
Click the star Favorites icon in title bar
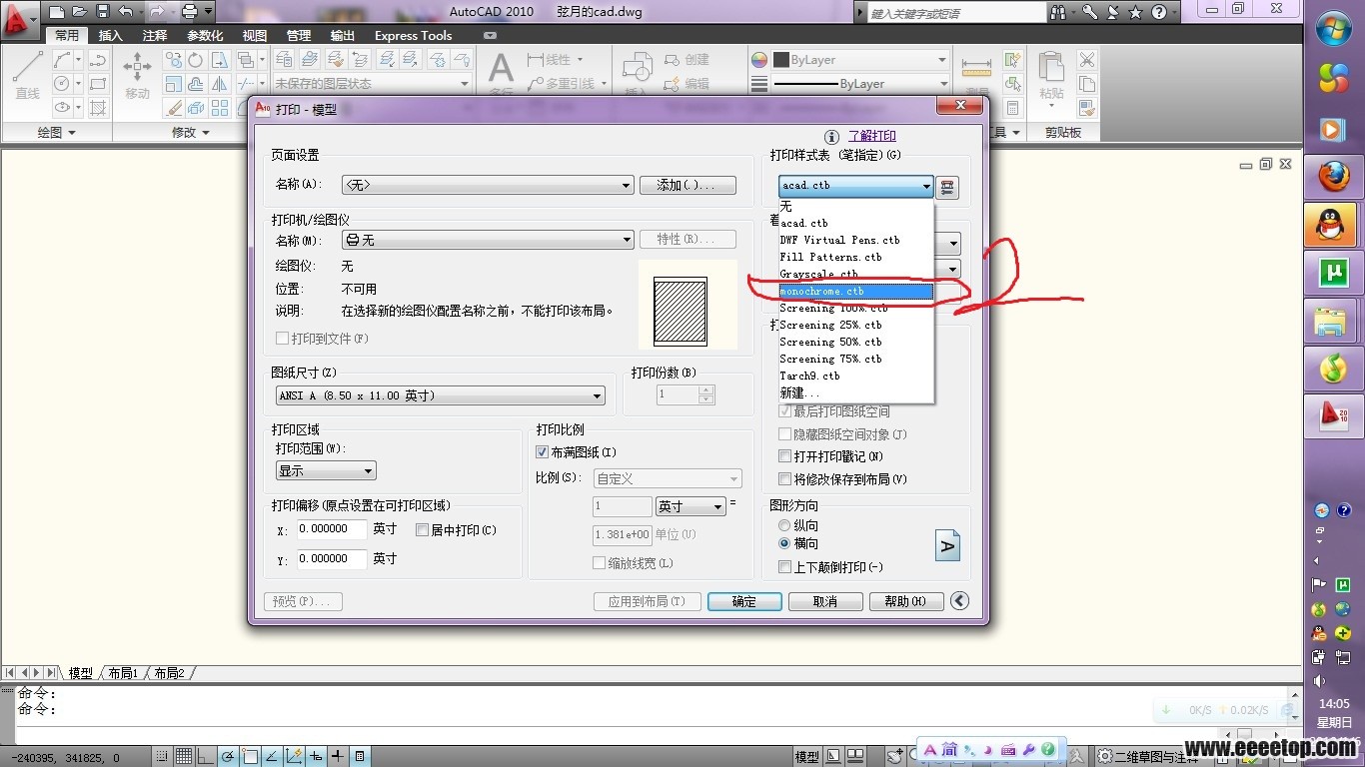click(x=1135, y=12)
